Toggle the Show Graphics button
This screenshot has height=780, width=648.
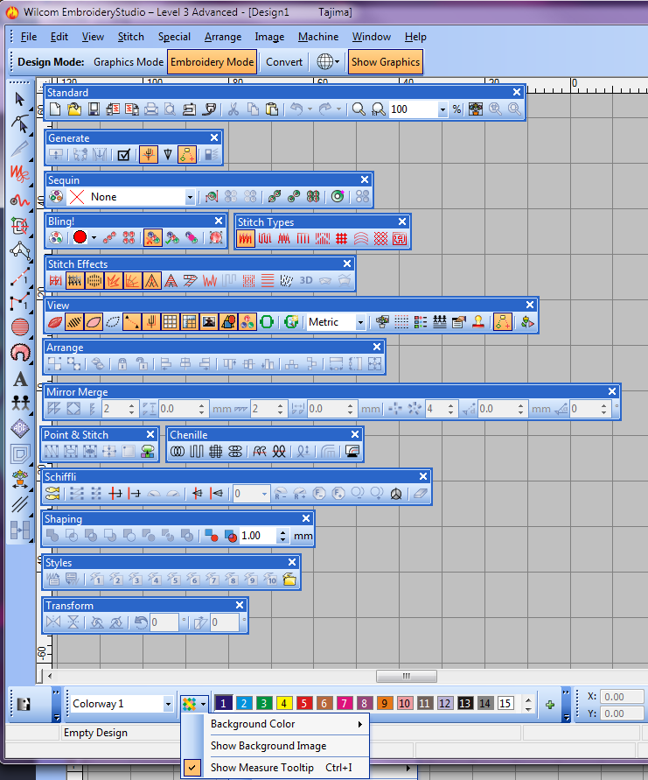[386, 61]
